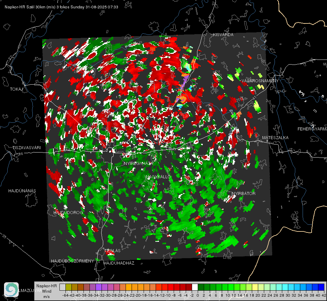Click the swirl weather logo icon
The width and height of the screenshot is (327, 301).
(11, 290)
